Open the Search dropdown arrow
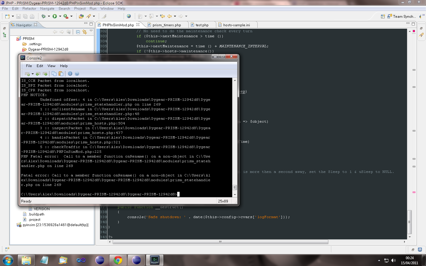This screenshot has height=266, width=426. click(x=94, y=16)
